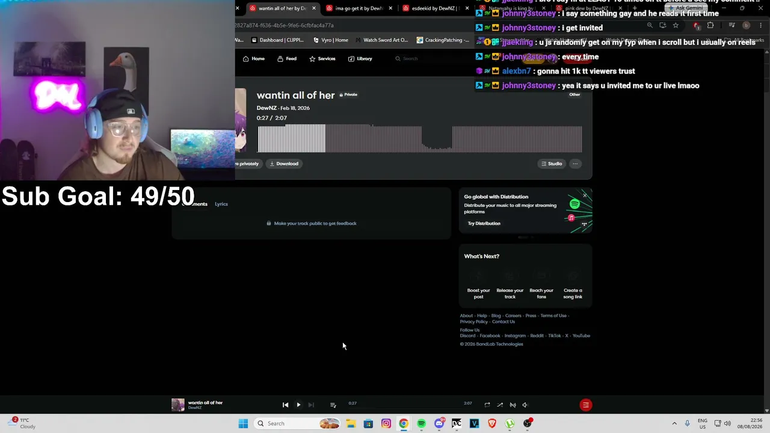Dismiss the Distribution promo card

[x=585, y=195]
